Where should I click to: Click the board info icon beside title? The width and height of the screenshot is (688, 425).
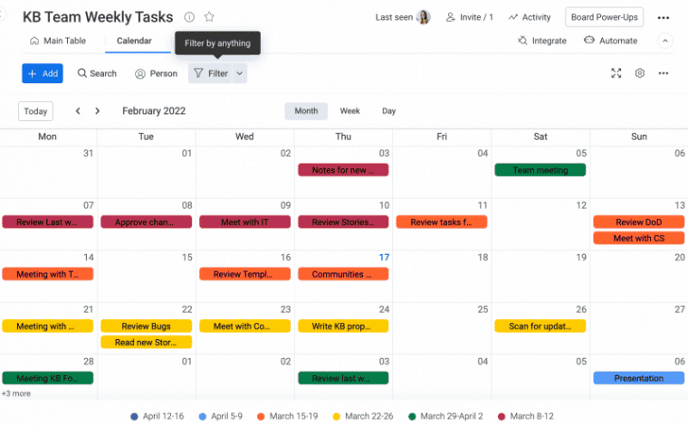189,17
